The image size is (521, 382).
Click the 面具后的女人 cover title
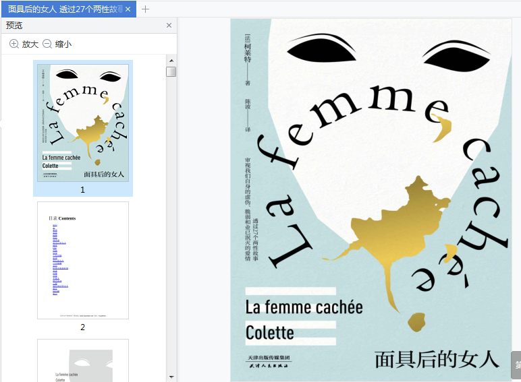437,360
